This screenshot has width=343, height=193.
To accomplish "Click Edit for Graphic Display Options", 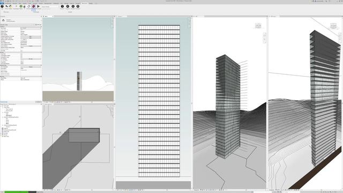I will [x=31, y=38].
